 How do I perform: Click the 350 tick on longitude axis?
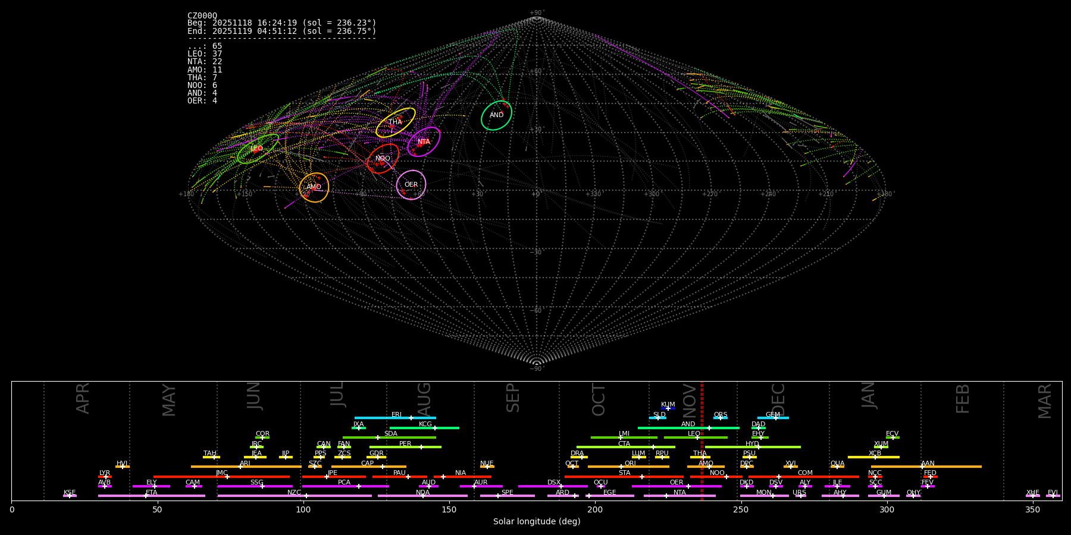click(1032, 510)
